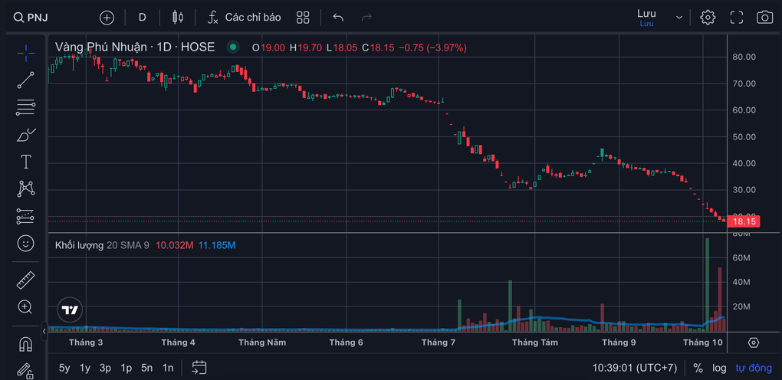
Task: Take a chart snapshot with camera icon
Action: click(764, 18)
